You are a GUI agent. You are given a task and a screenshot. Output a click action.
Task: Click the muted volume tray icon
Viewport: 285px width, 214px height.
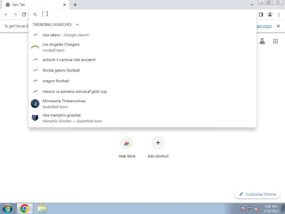click(257, 209)
